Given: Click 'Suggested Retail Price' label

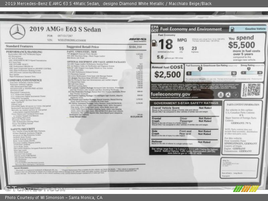Looking at the screenshot, I should click(x=82, y=47).
